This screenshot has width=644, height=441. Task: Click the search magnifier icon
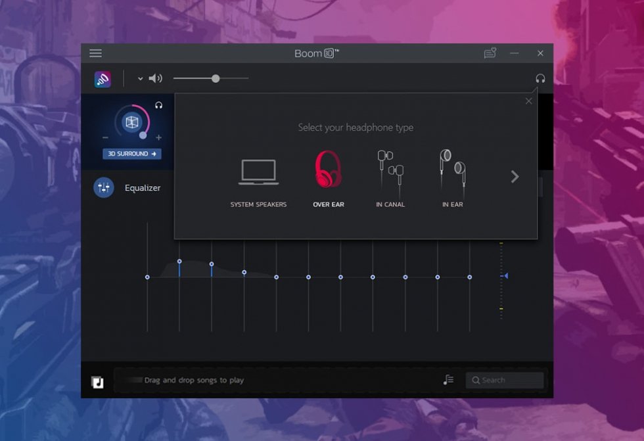click(x=476, y=381)
